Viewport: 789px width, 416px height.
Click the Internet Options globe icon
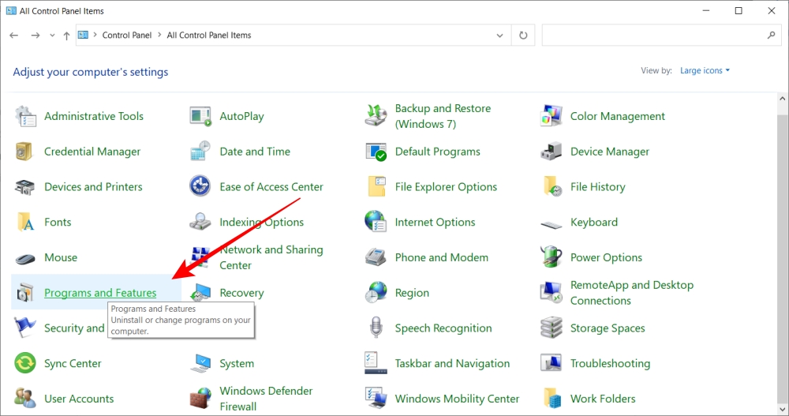376,222
